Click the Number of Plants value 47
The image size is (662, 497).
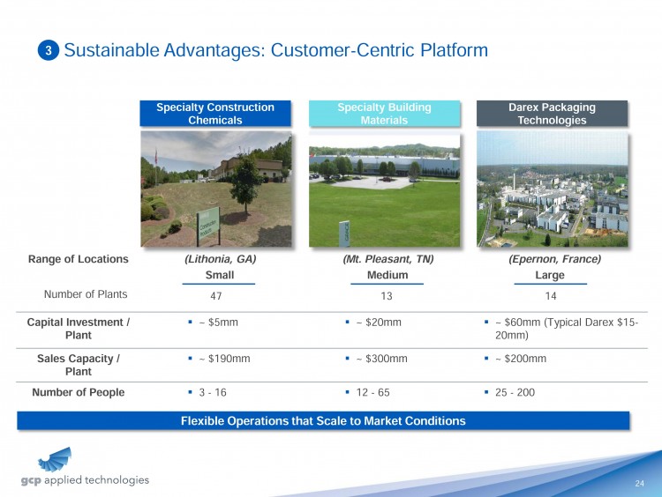click(216, 295)
